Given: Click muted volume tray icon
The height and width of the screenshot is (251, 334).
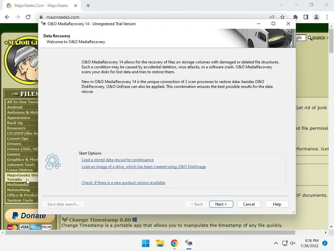Looking at the screenshot, I should [x=293, y=243].
